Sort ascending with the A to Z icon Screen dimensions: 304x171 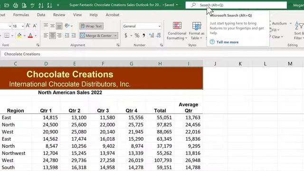pos(41,5)
